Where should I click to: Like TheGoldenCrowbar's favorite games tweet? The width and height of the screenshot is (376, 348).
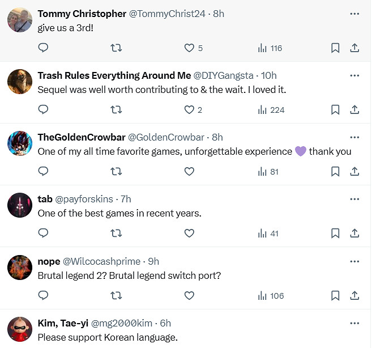[190, 171]
